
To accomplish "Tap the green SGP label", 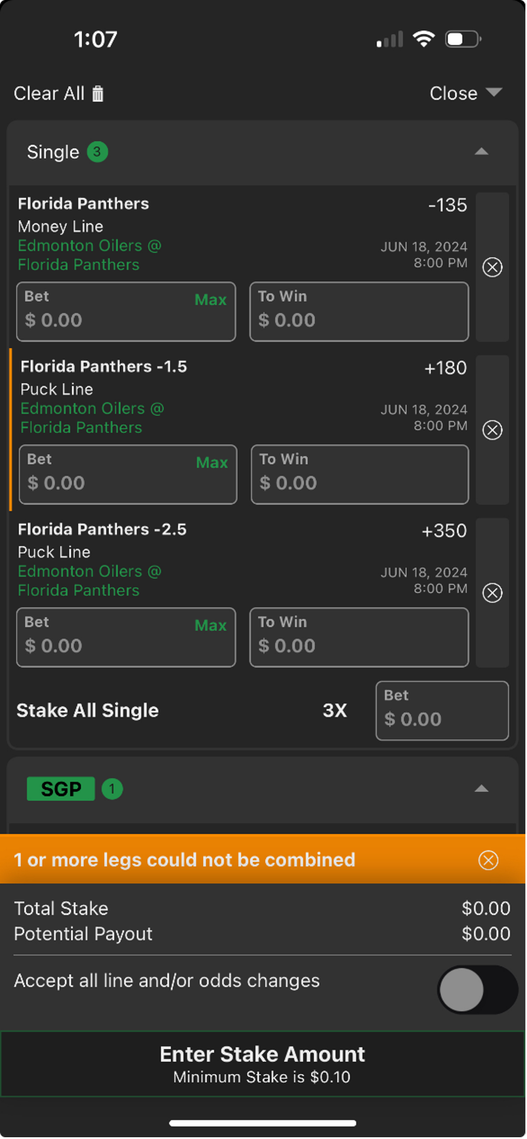I will [x=61, y=789].
